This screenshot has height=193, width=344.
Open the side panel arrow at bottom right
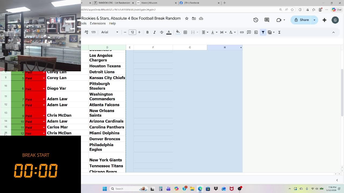pos(337,180)
